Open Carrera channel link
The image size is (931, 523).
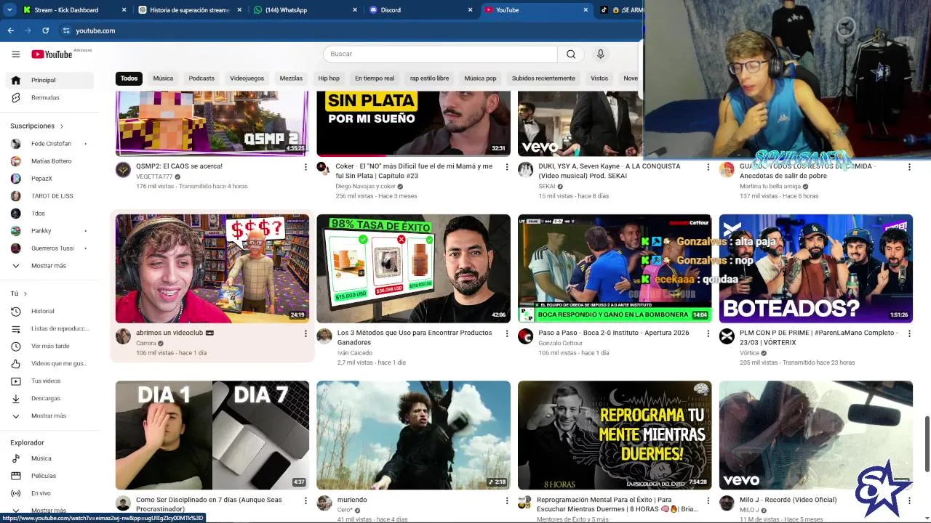click(146, 343)
